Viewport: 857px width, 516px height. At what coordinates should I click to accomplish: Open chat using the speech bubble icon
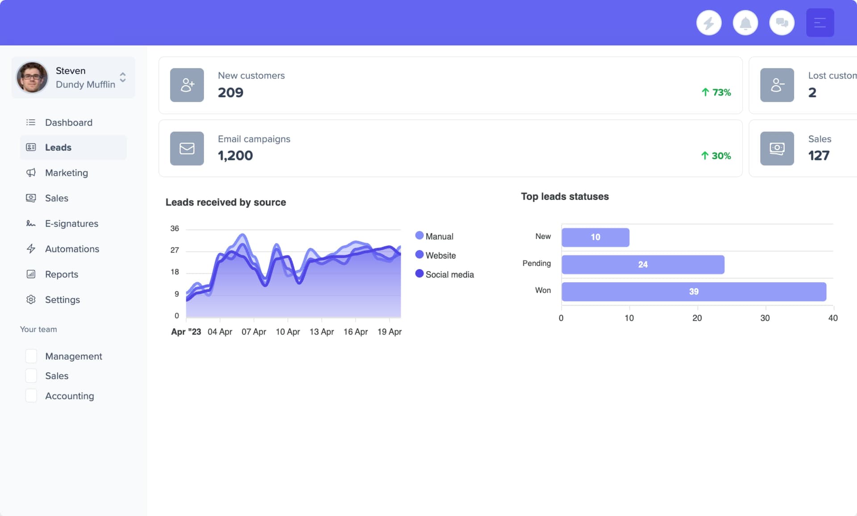pyautogui.click(x=782, y=22)
